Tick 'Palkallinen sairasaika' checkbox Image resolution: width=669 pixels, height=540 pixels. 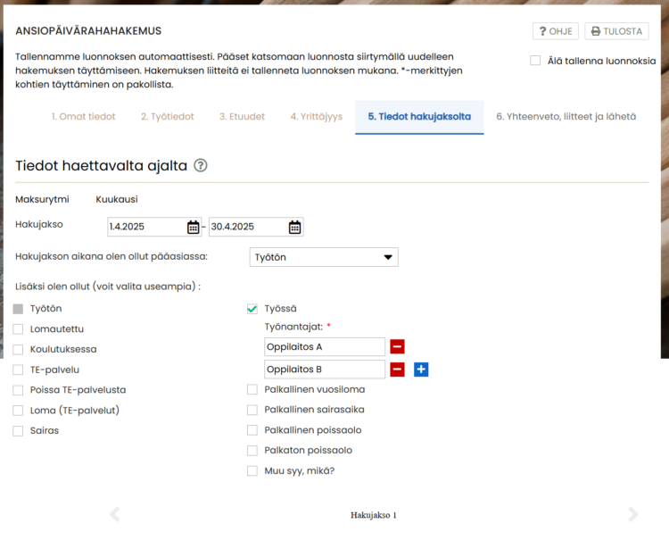coord(252,410)
